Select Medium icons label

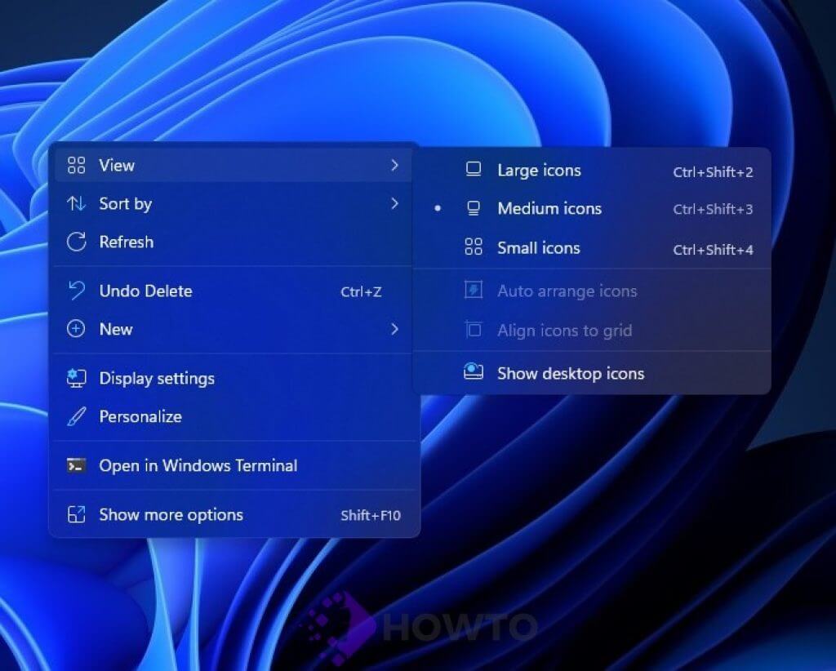pos(549,208)
